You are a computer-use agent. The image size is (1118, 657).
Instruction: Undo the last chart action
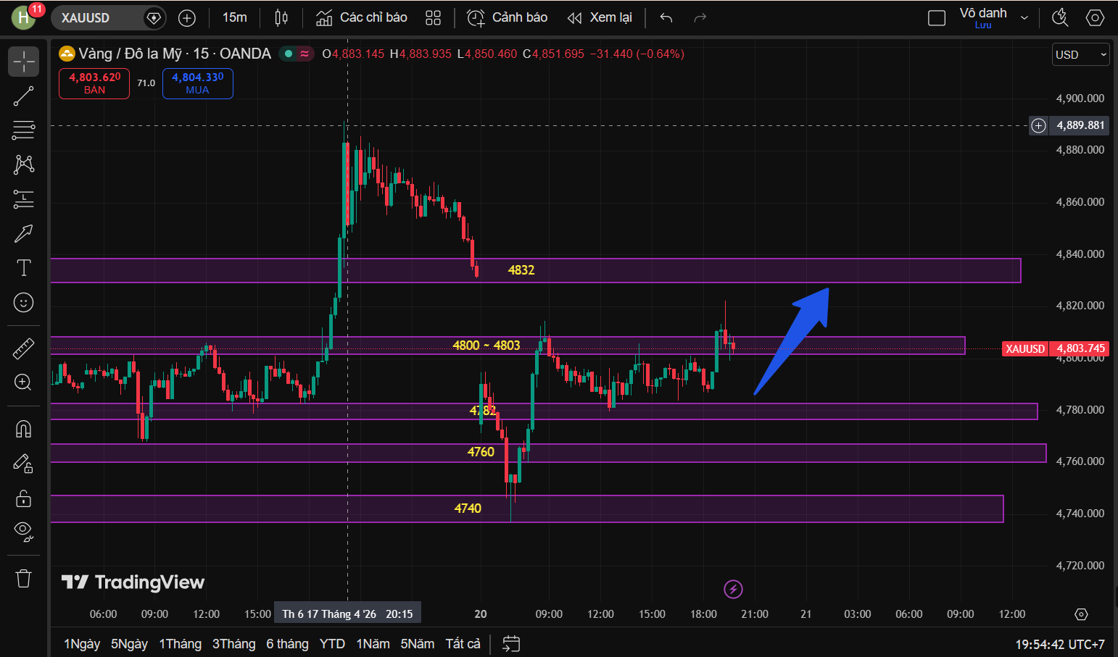coord(666,18)
